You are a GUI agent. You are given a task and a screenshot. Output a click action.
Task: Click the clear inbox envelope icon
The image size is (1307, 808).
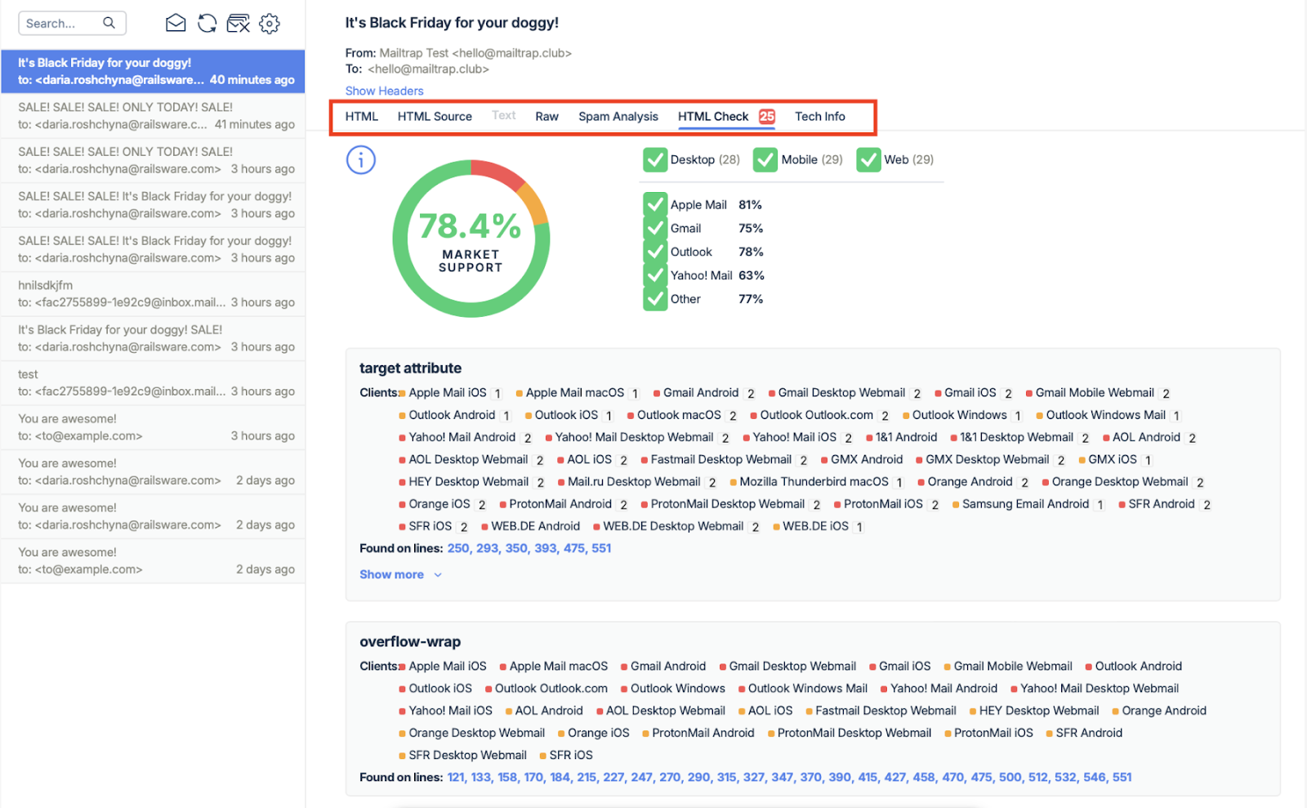coord(238,24)
